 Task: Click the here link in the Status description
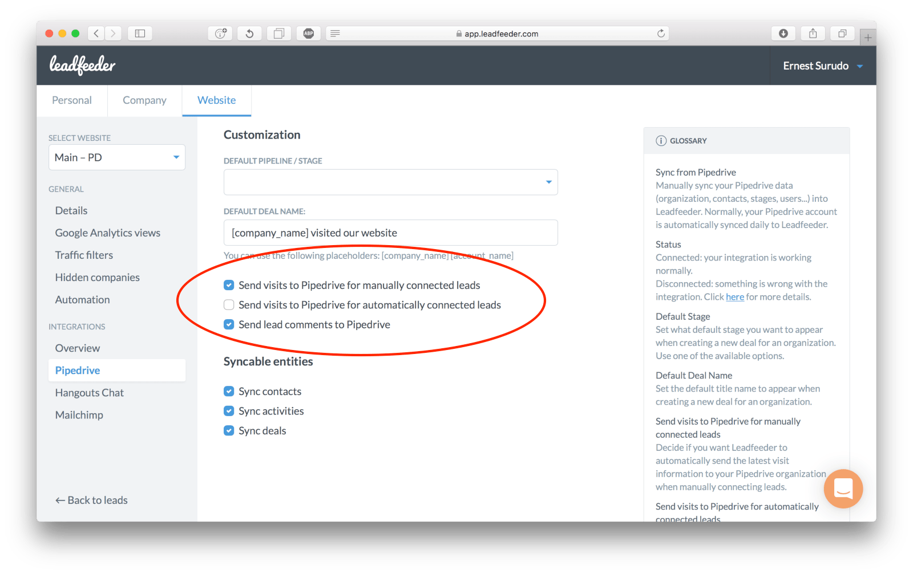pyautogui.click(x=735, y=296)
